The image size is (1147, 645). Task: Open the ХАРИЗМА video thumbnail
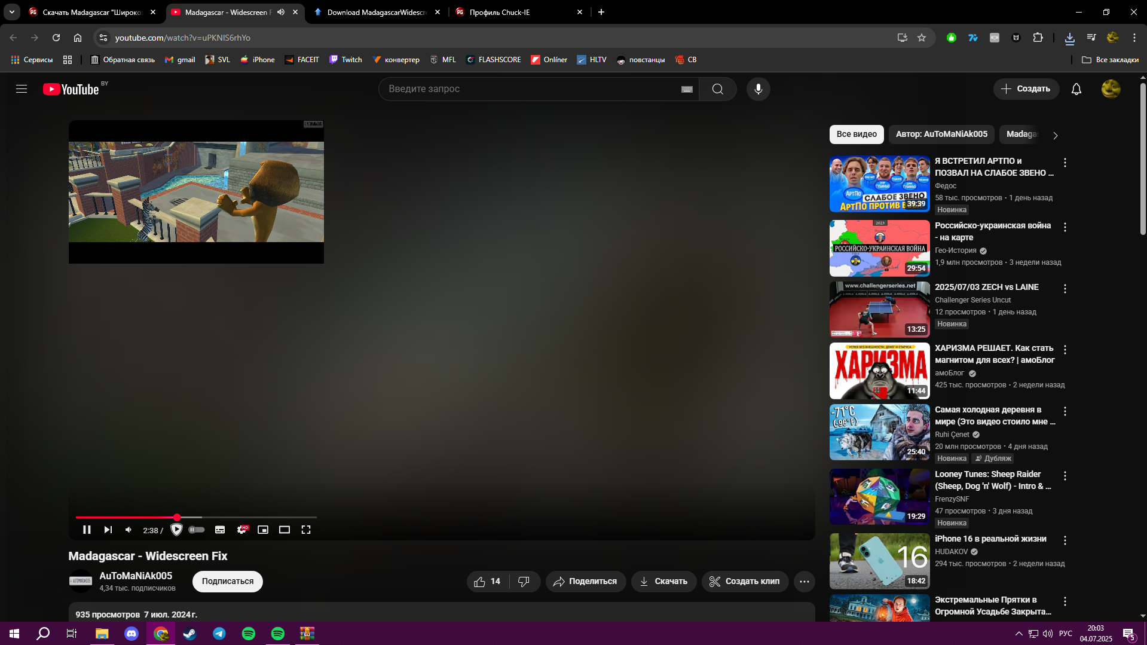[x=879, y=371]
